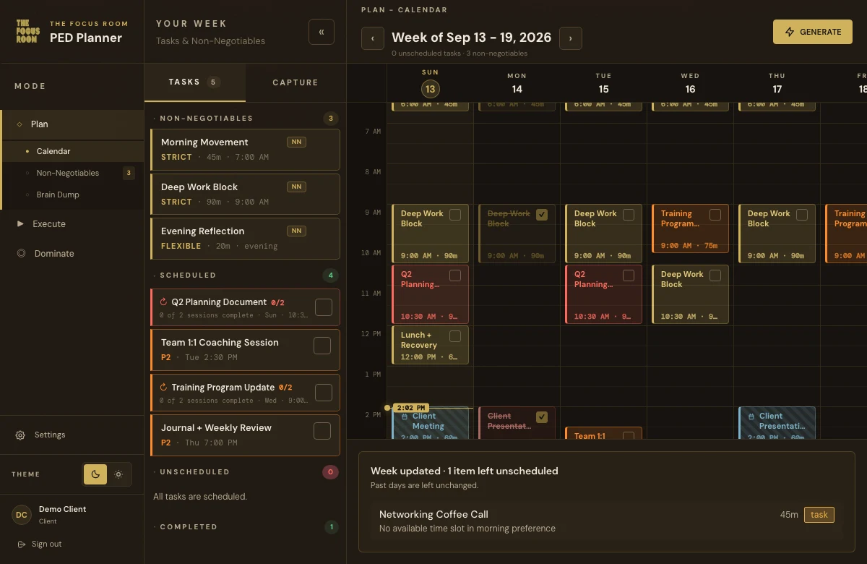Collapse the Your Week panel

(x=322, y=32)
